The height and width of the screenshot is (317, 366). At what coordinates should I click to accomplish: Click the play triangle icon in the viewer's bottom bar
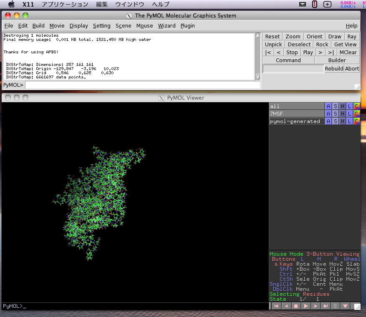[x=306, y=306]
